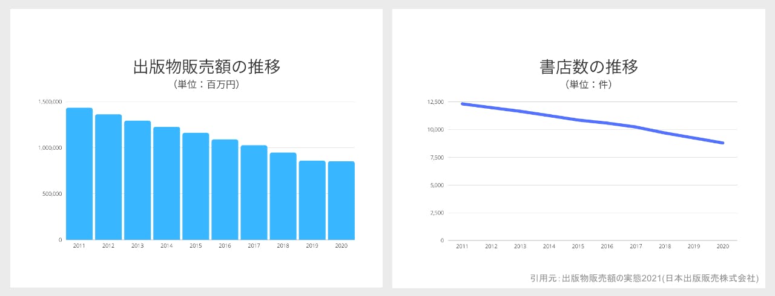Click the 書店数の推移 chart title
The height and width of the screenshot is (296, 775).
tap(589, 66)
